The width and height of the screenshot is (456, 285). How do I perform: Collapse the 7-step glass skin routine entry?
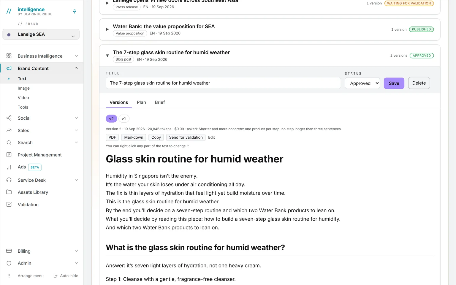point(107,56)
